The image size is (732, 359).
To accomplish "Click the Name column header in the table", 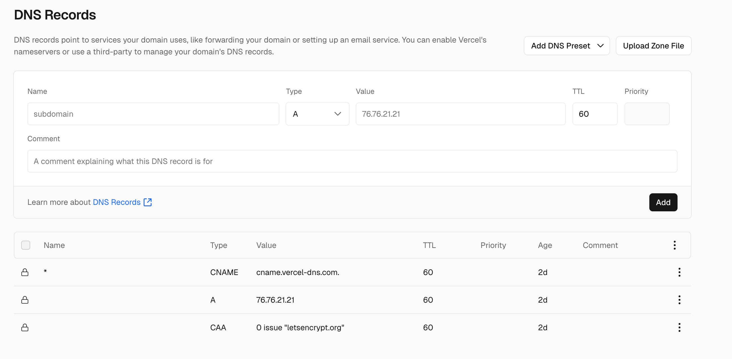I will tap(54, 245).
